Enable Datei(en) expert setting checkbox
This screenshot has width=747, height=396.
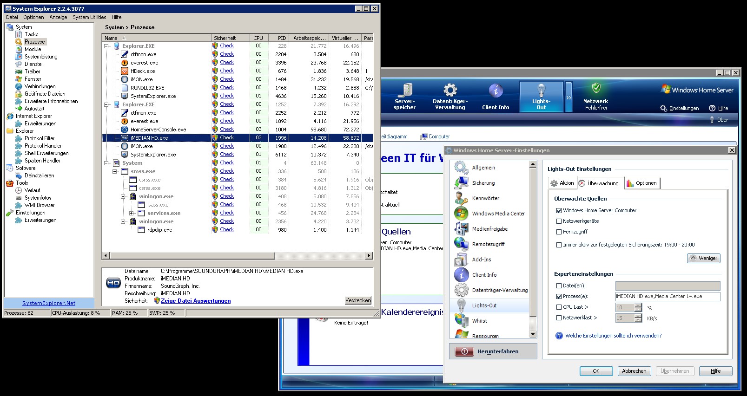click(x=559, y=286)
